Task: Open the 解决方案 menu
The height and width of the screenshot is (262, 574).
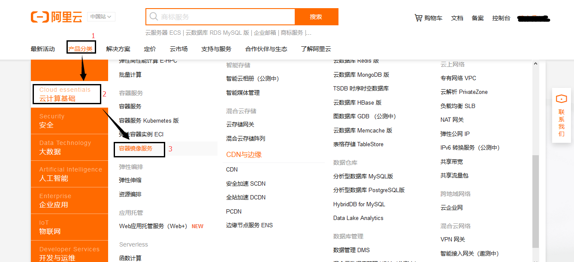Action: 118,49
